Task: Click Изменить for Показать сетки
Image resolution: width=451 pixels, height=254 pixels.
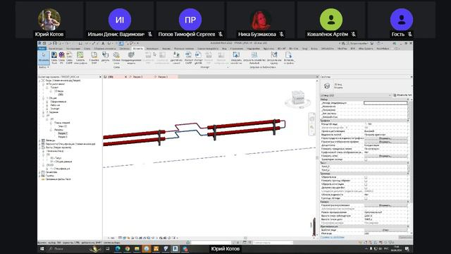Action: coord(385,156)
